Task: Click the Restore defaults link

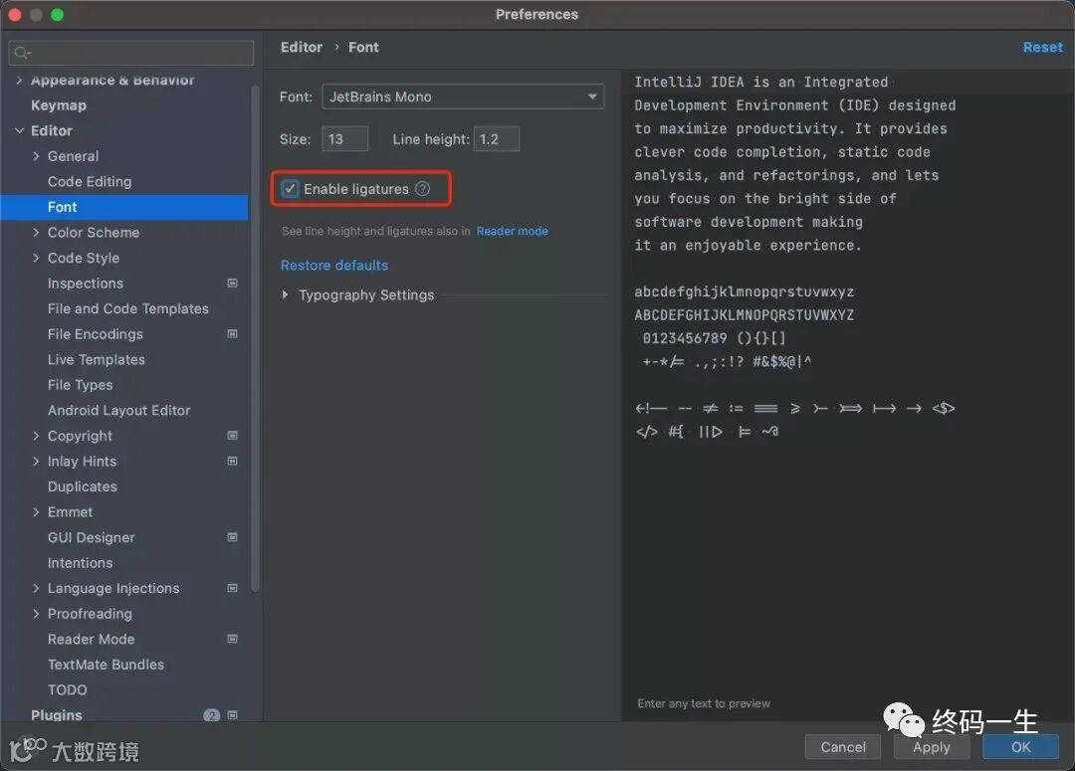Action: click(333, 266)
